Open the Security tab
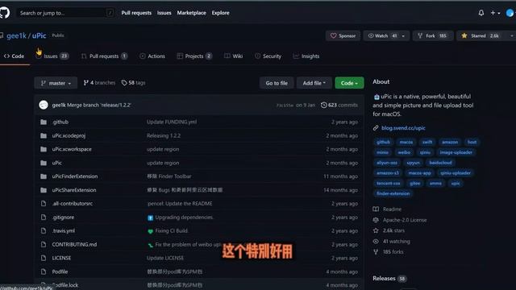The width and height of the screenshot is (516, 290). click(x=268, y=56)
